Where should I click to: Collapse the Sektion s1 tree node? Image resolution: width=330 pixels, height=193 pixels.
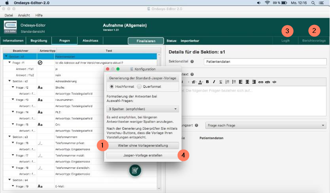pos(6,57)
